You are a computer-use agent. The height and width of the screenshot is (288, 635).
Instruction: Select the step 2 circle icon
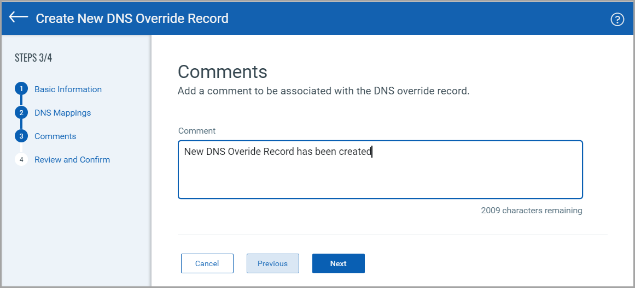pos(21,112)
